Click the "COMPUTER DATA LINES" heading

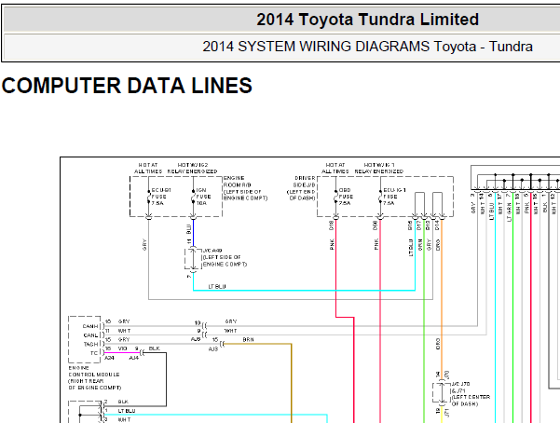[127, 86]
